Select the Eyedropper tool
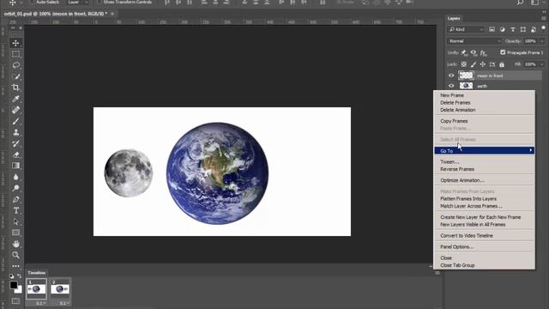This screenshot has height=309, width=549. [x=15, y=99]
